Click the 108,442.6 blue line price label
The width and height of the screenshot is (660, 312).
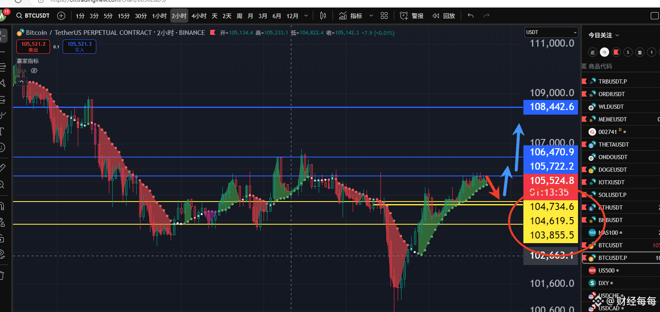551,107
